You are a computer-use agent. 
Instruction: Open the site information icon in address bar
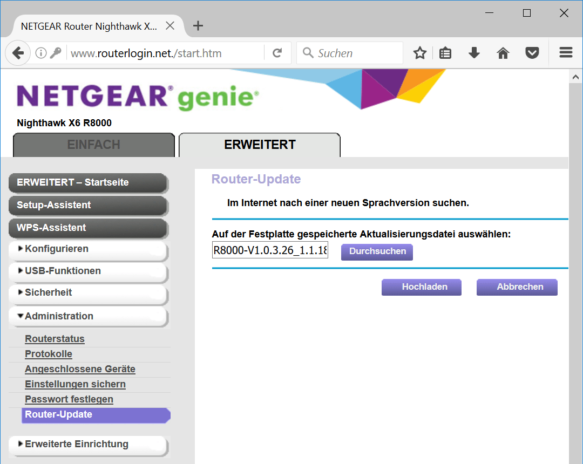41,53
